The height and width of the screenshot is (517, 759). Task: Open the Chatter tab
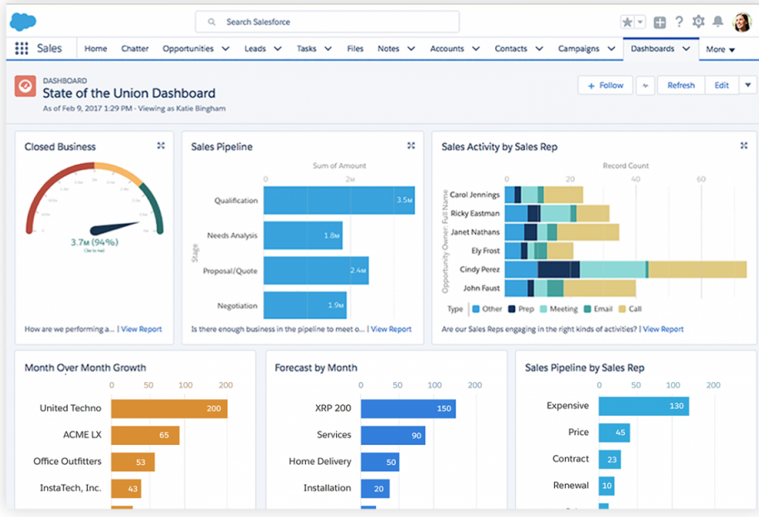click(x=134, y=48)
